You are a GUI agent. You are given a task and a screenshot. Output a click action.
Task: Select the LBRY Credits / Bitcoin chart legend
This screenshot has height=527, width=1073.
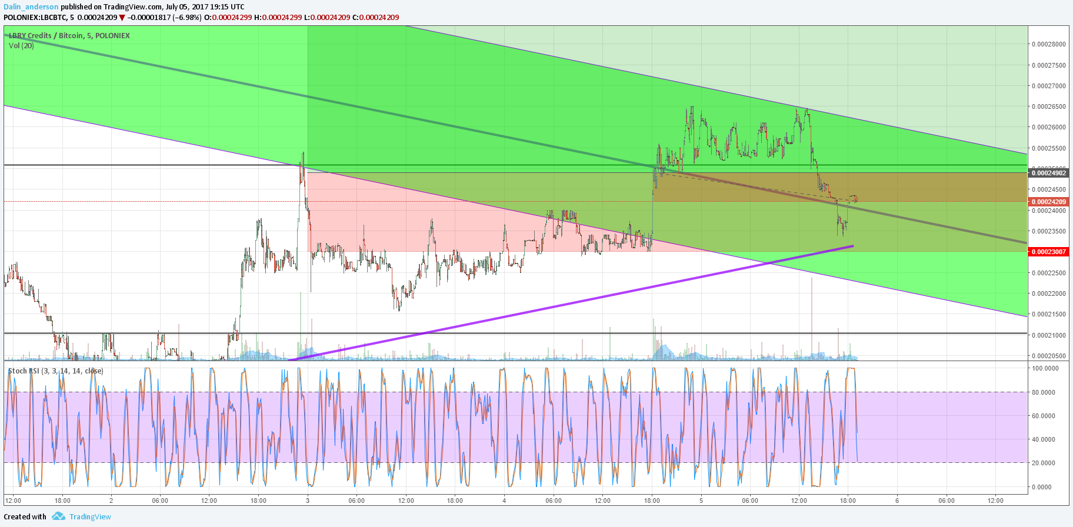coord(69,35)
